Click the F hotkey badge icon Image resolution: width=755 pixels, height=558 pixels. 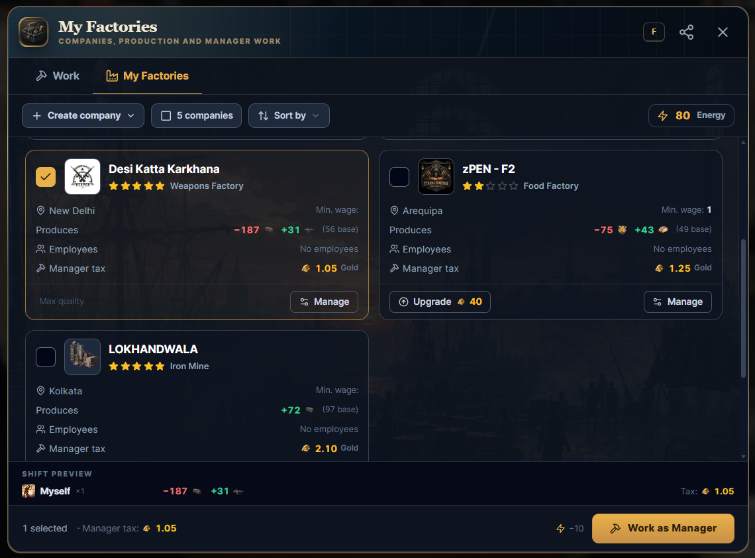pos(654,32)
